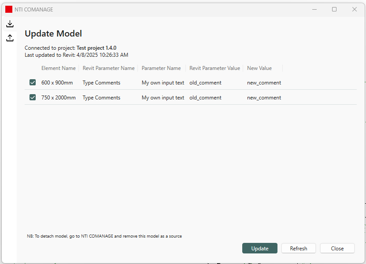The image size is (366, 264).
Task: Click the Close button
Action: pyautogui.click(x=337, y=248)
